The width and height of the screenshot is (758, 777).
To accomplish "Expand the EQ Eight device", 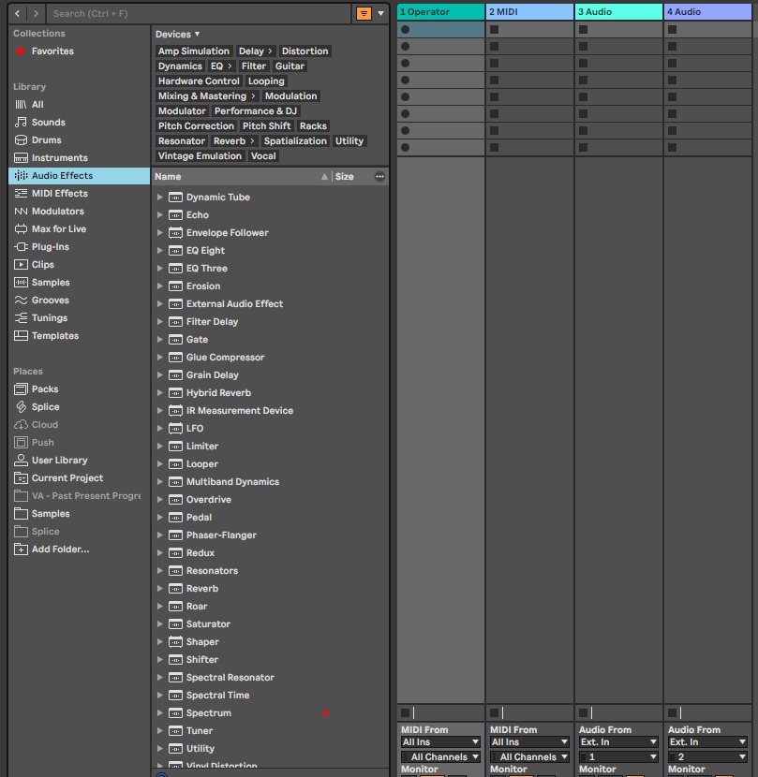I will (x=159, y=251).
